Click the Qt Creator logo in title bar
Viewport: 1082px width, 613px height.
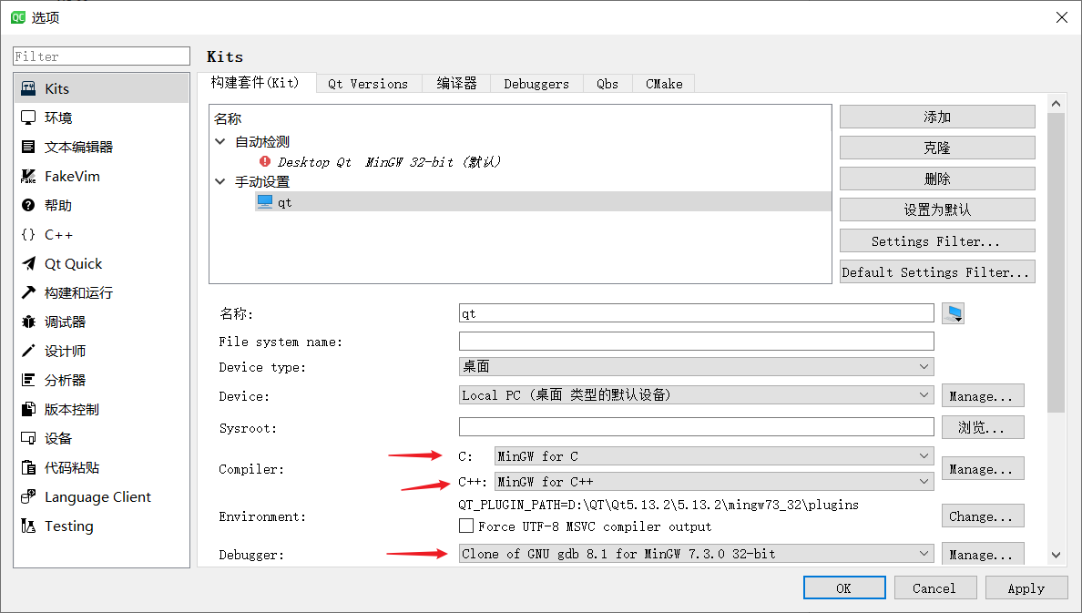[x=18, y=17]
